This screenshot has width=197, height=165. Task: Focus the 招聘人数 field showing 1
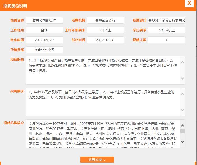pos(166,40)
